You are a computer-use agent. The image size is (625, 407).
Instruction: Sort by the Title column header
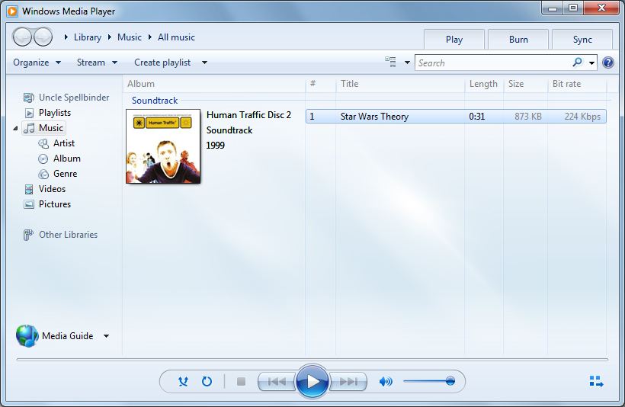click(x=400, y=84)
